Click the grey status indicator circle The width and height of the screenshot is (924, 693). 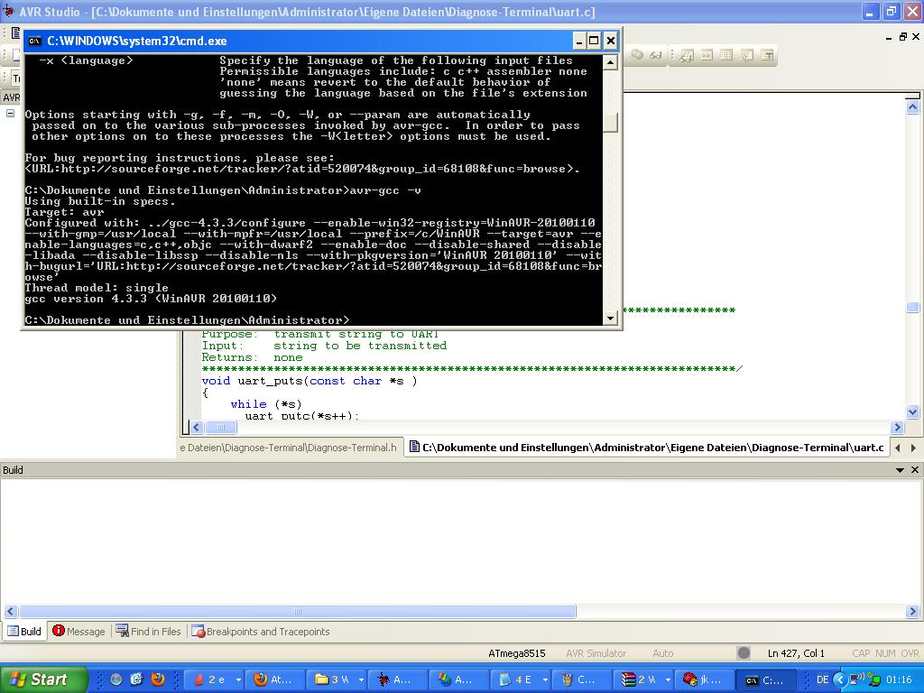coord(744,653)
